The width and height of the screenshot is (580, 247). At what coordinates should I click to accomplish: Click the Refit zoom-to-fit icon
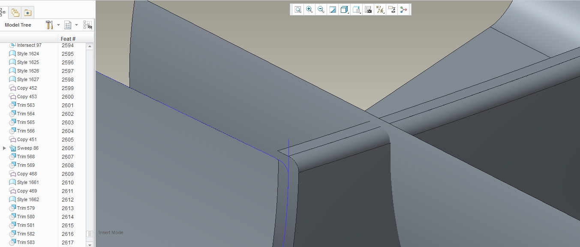click(x=298, y=9)
